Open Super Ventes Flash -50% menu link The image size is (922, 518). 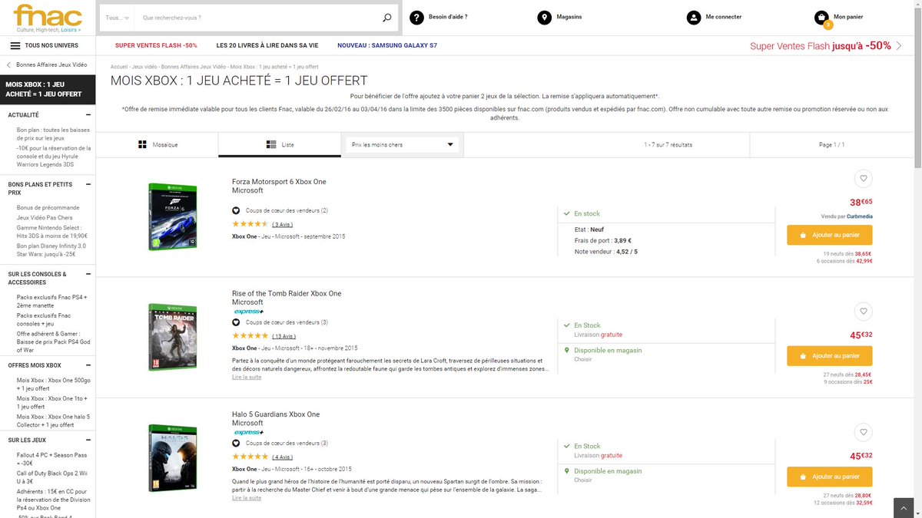click(x=156, y=45)
